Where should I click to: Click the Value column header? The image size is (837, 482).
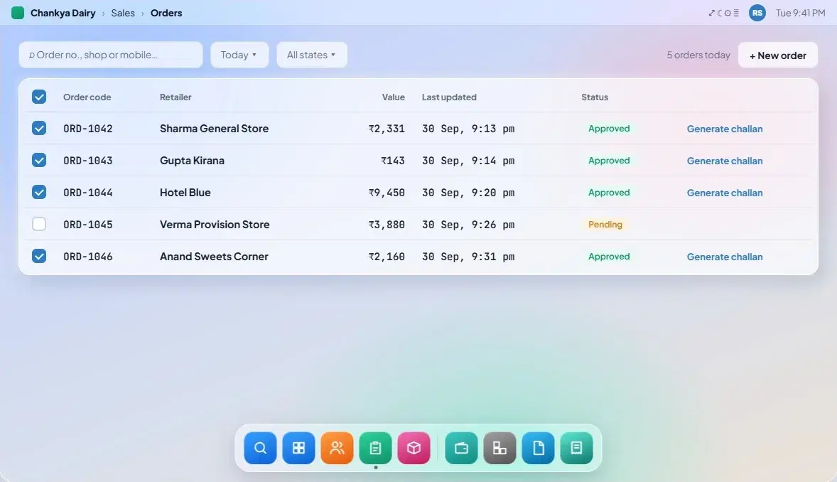394,97
